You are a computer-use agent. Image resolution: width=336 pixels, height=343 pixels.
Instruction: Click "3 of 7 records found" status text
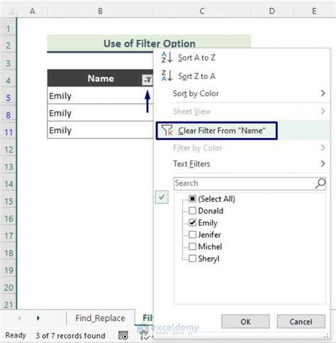[70, 335]
